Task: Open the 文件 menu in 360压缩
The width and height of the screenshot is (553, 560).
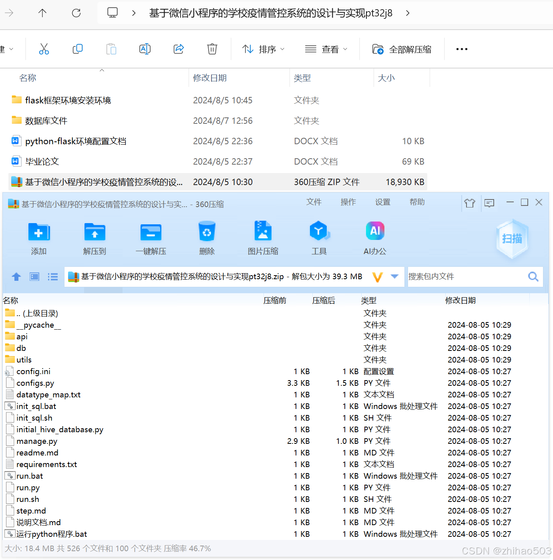Action: click(314, 202)
